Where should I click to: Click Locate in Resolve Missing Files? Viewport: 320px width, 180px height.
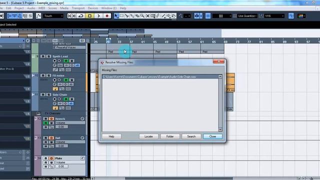(x=148, y=136)
